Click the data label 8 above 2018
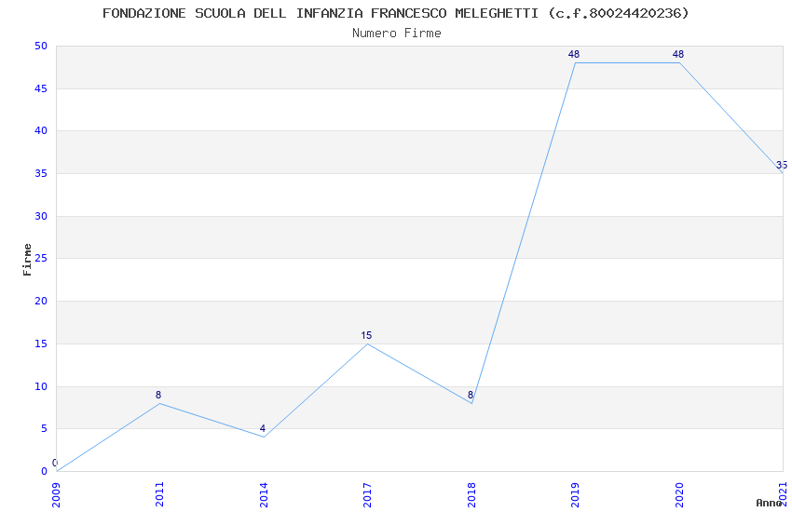Screen dimensions: 792x512 coord(471,395)
